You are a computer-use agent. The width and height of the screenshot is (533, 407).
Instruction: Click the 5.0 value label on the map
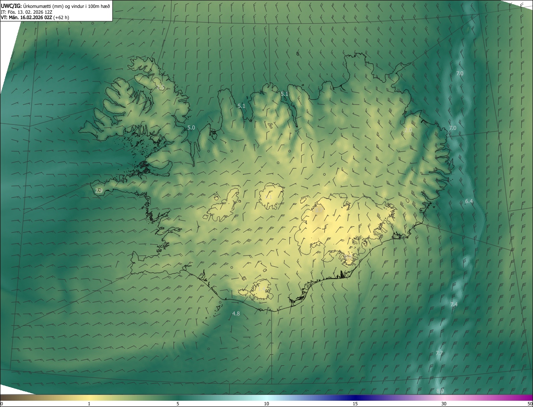coord(191,127)
